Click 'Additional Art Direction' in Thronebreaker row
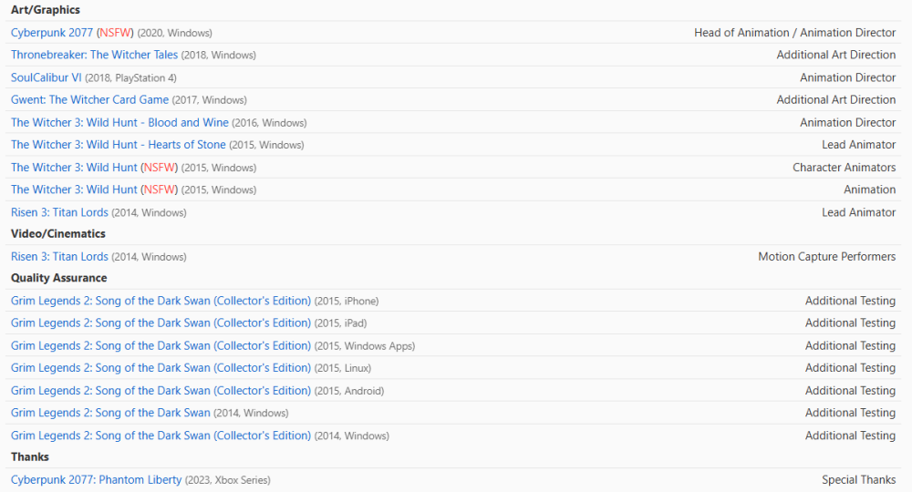912x492 pixels. 835,56
